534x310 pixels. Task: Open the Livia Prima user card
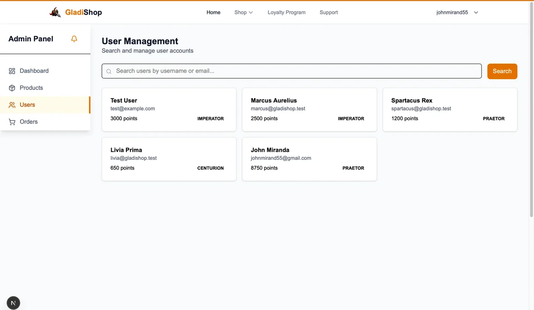[x=169, y=159]
